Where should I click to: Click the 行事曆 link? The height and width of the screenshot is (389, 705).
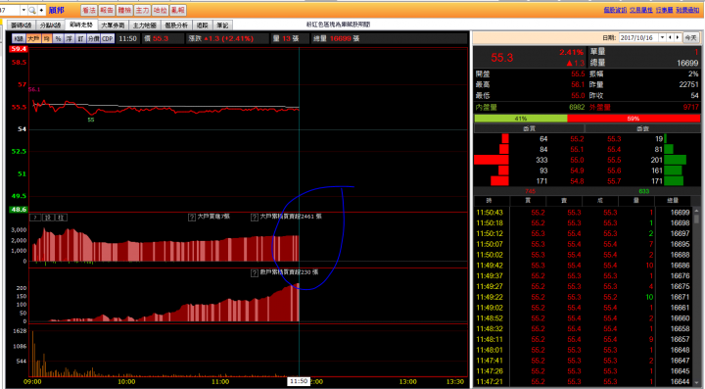pyautogui.click(x=665, y=10)
